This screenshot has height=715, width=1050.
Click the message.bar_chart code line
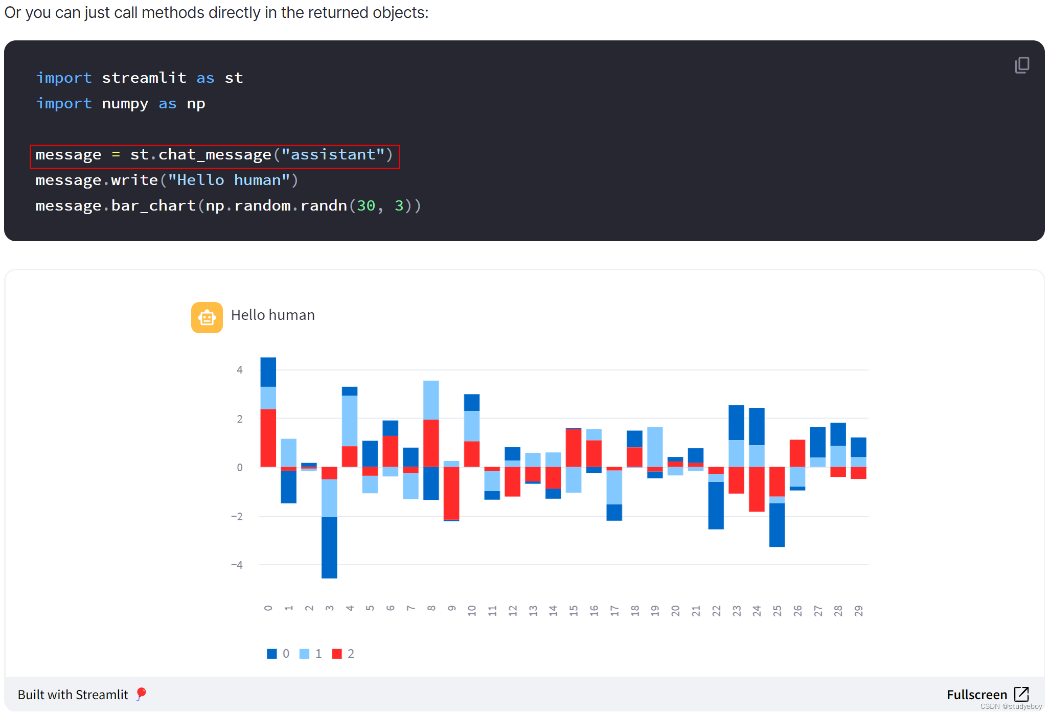pos(227,206)
